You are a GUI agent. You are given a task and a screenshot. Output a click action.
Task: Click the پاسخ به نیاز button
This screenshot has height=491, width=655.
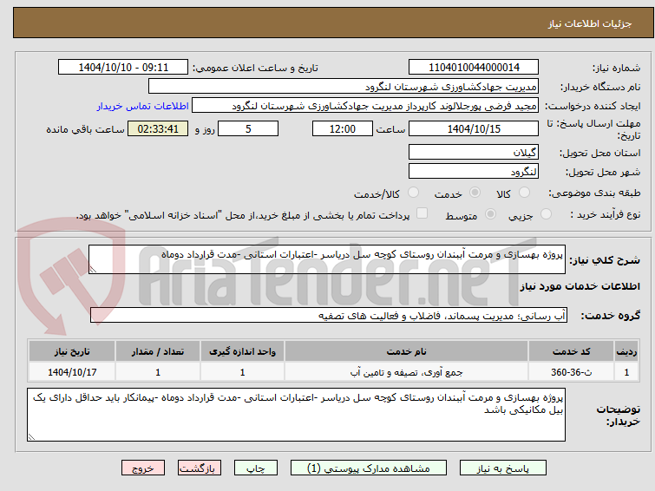pyautogui.click(x=503, y=468)
